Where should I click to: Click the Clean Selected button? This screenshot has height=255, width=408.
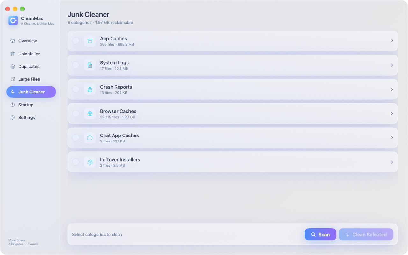(366, 234)
